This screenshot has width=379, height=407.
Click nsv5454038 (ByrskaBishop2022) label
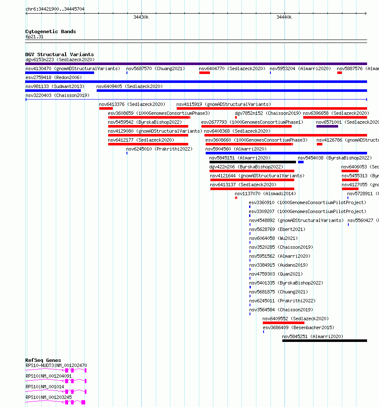click(335, 158)
